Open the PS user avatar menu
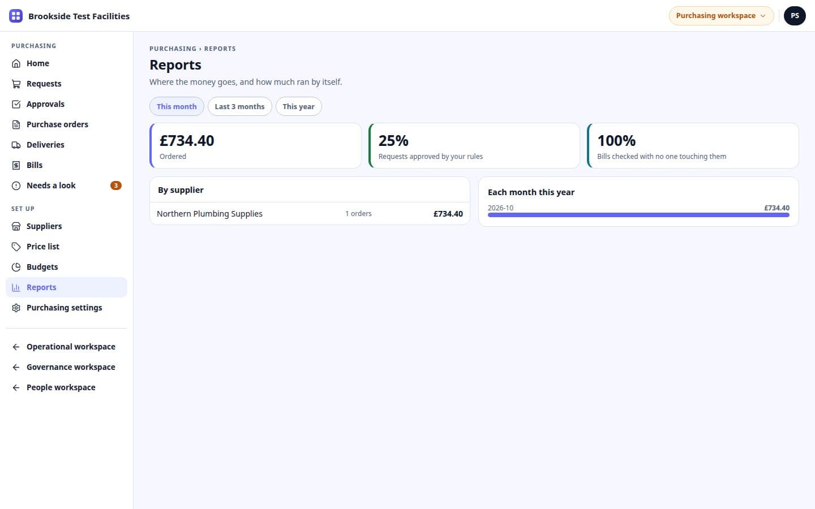The width and height of the screenshot is (815, 509). pos(795,16)
